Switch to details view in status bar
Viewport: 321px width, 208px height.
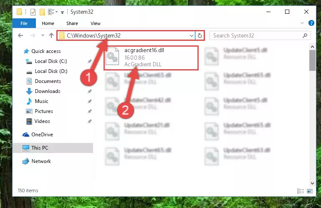click(300, 191)
